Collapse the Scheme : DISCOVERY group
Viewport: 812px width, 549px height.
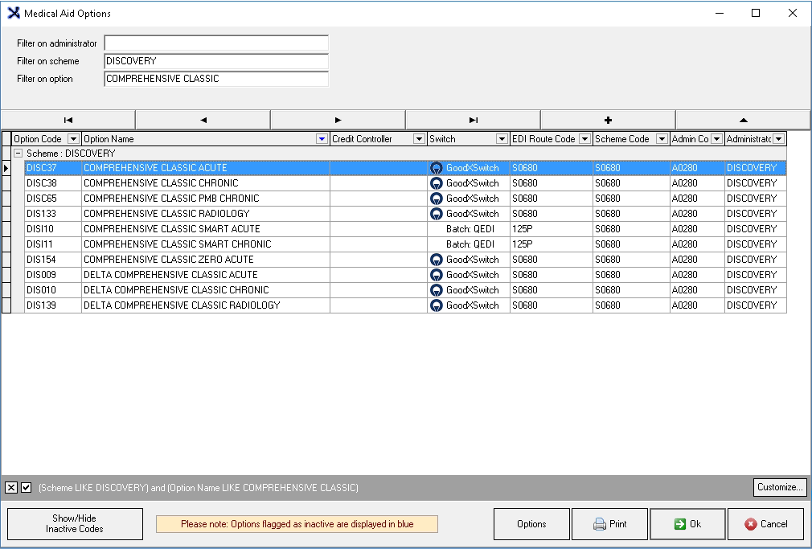18,154
